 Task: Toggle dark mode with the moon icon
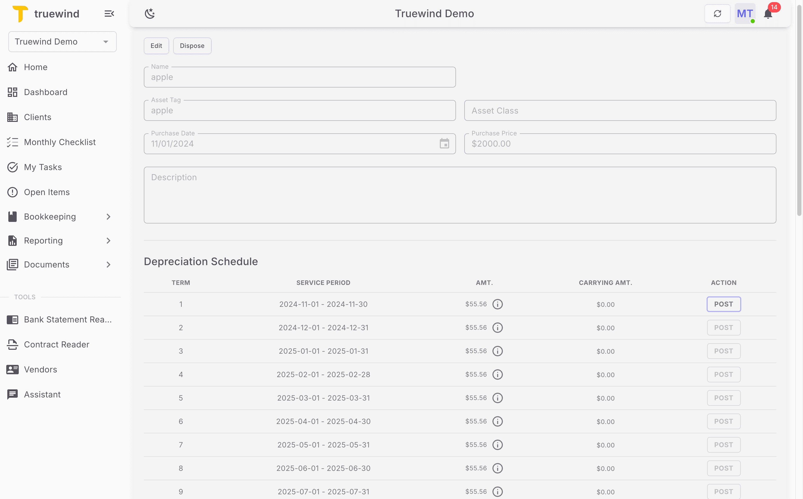click(x=150, y=14)
